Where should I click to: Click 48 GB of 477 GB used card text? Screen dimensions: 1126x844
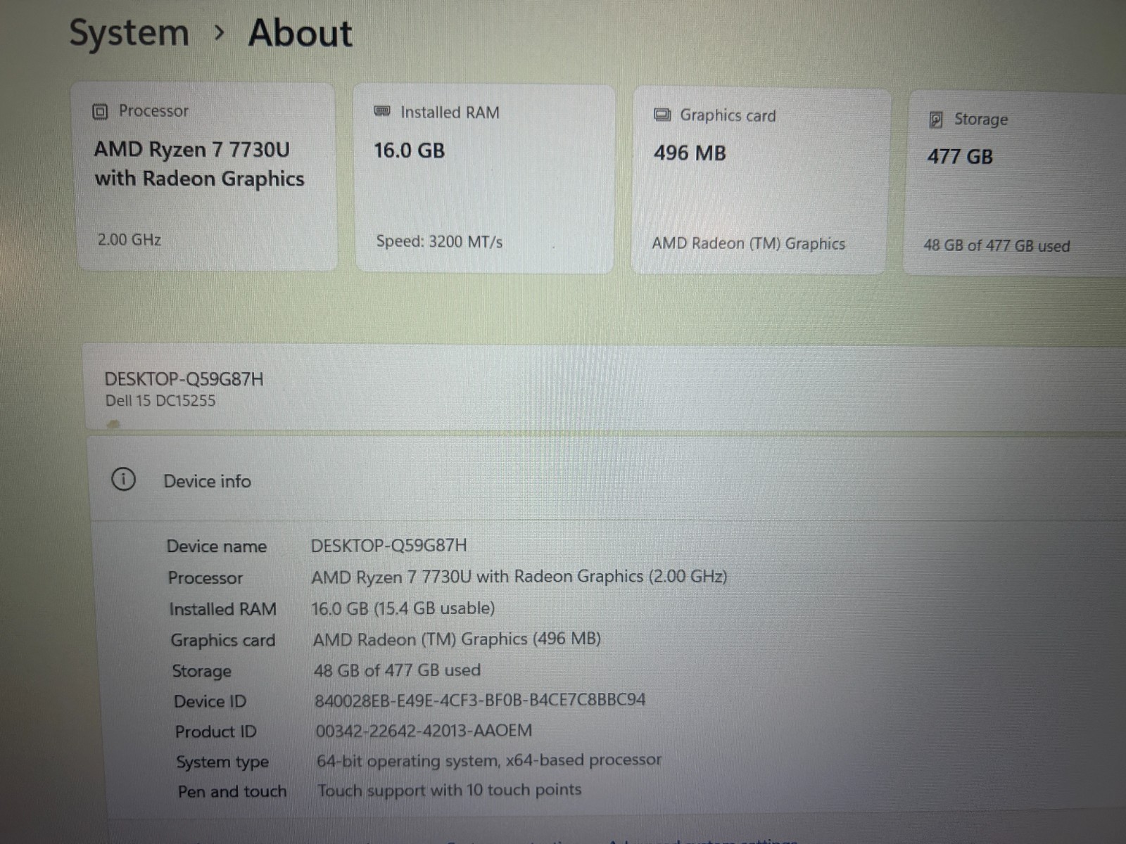pos(997,246)
